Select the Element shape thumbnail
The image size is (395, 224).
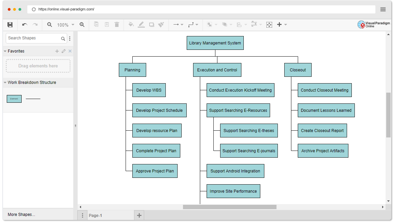tap(14, 99)
